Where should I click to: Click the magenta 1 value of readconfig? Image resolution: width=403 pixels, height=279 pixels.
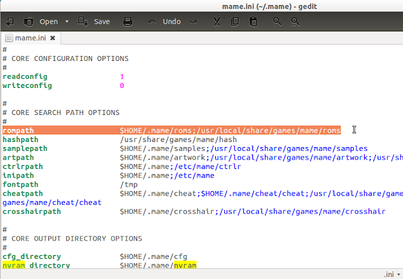point(122,77)
